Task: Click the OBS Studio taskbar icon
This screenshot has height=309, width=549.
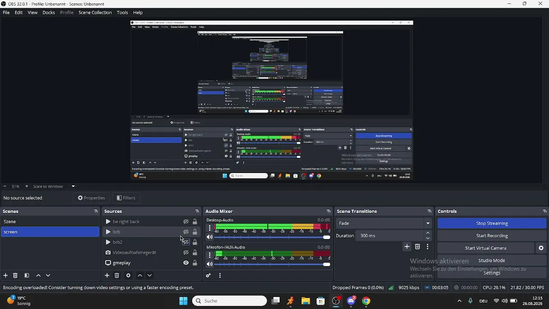Action: [x=336, y=301]
